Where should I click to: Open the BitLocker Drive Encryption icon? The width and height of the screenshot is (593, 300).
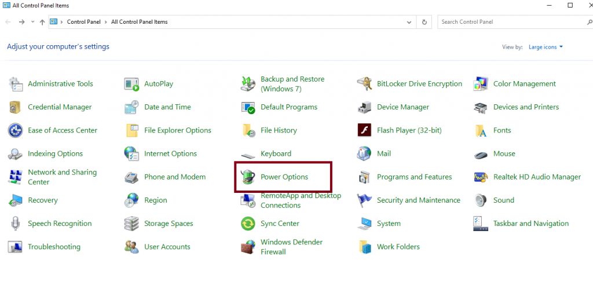[364, 84]
